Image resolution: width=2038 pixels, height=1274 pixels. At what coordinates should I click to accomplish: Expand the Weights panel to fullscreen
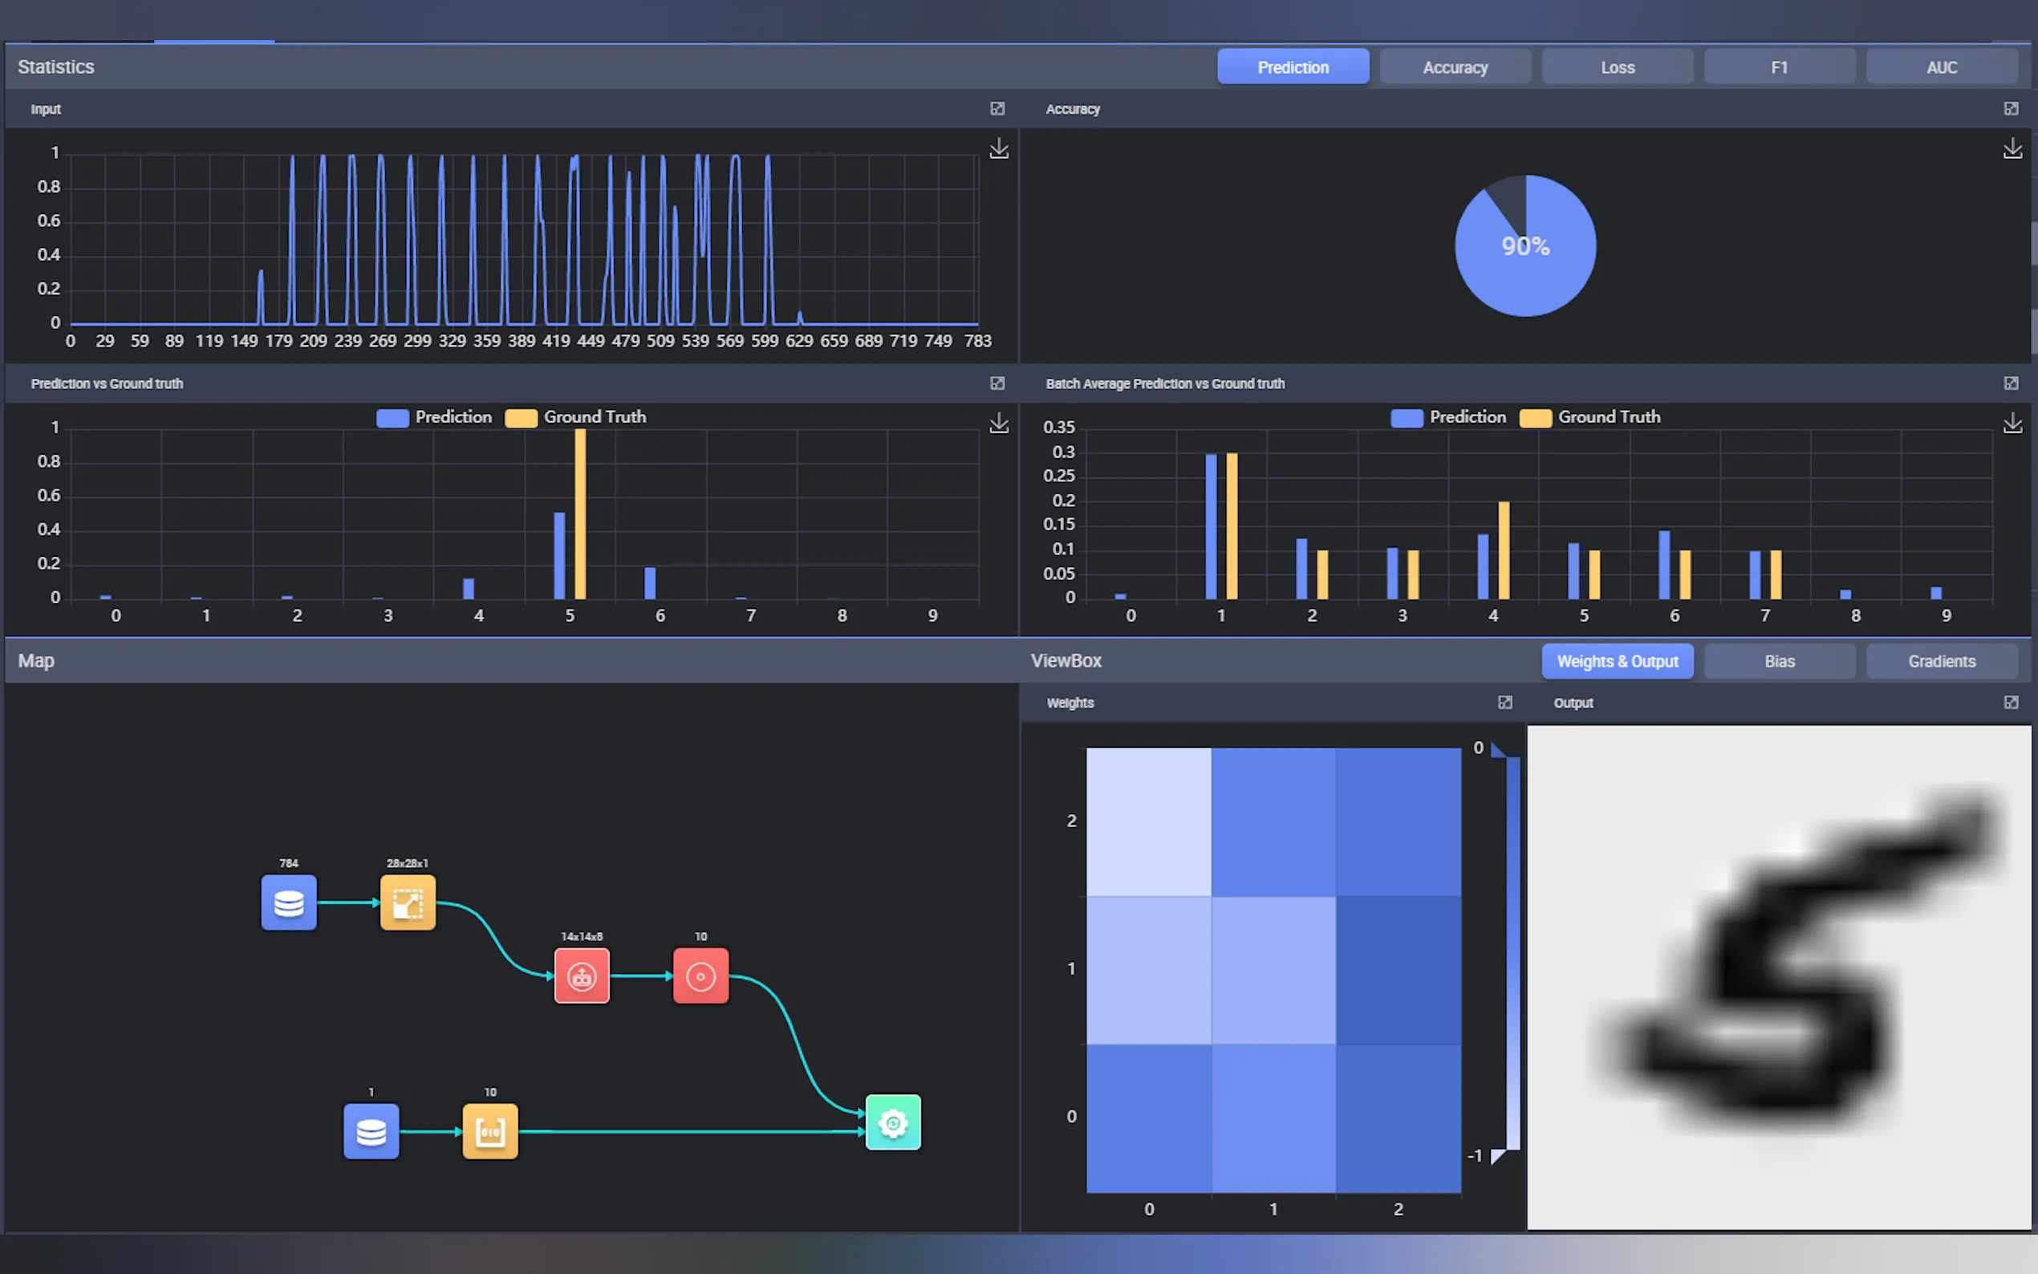(x=1504, y=702)
